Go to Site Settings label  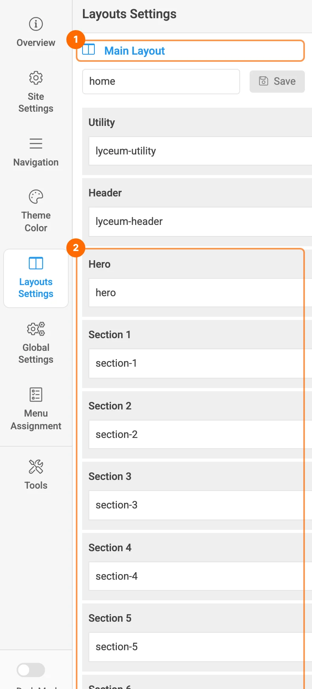pos(36,103)
